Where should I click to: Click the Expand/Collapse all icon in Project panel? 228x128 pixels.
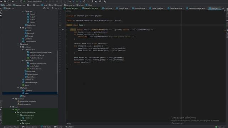pos(48,9)
